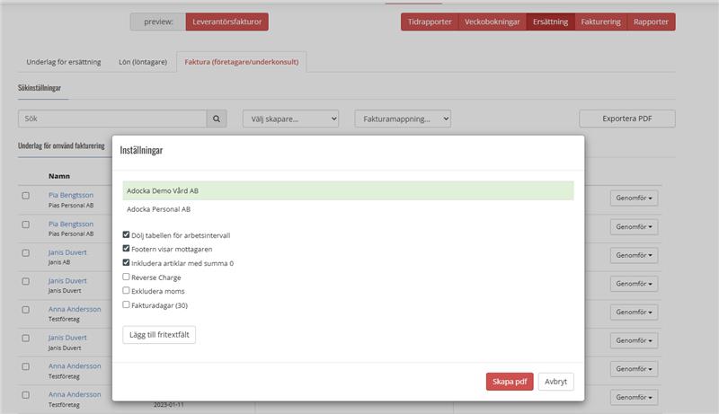Open the 'Välj skapare...' dropdown
The height and width of the screenshot is (414, 719).
(290, 119)
